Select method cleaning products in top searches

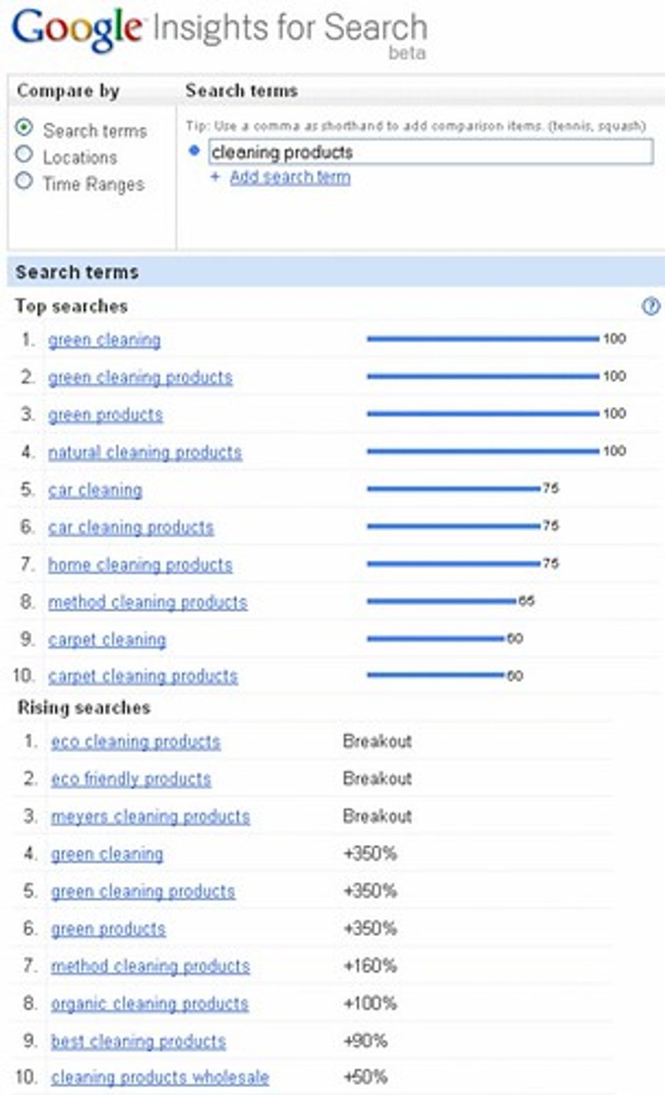tap(147, 602)
